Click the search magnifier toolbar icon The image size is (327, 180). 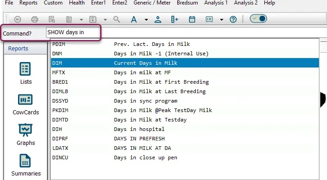click(x=116, y=19)
